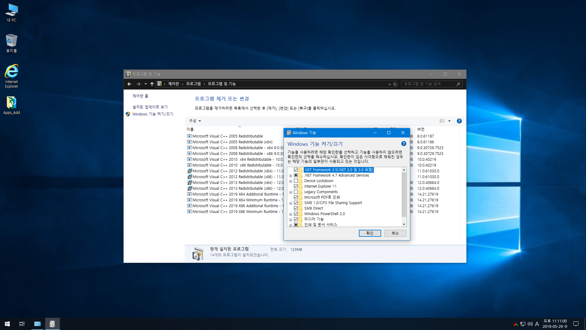Sort list by 이름 column header
Viewport: 586px width, 330px height.
pyautogui.click(x=240, y=129)
